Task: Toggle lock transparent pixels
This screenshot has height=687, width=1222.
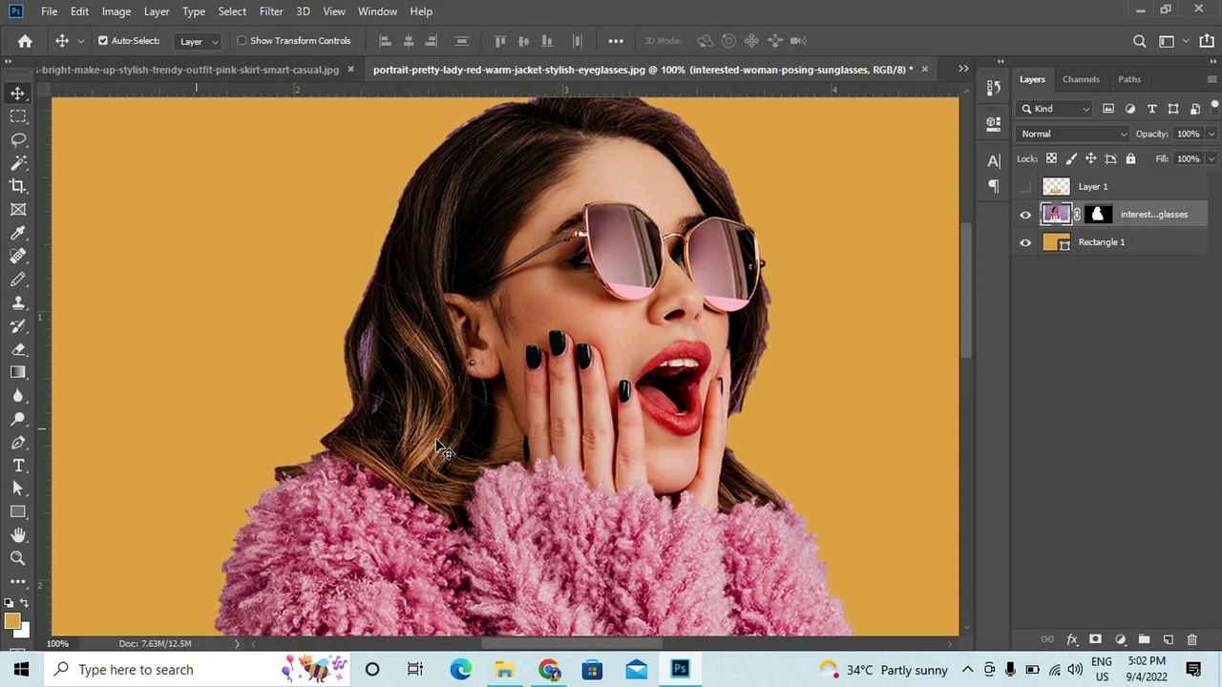Action: [x=1051, y=158]
